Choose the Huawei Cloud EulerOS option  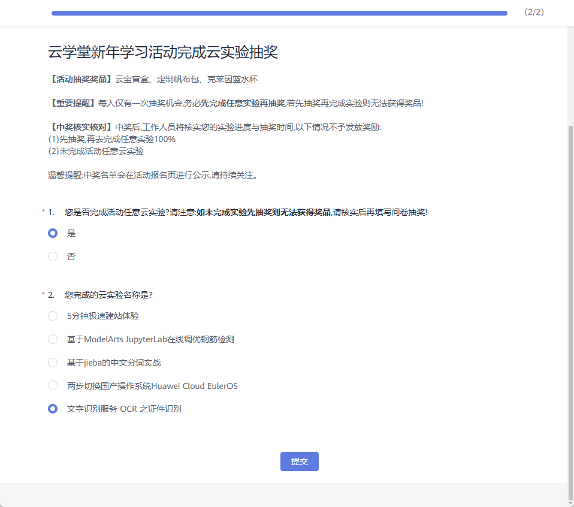coord(53,386)
